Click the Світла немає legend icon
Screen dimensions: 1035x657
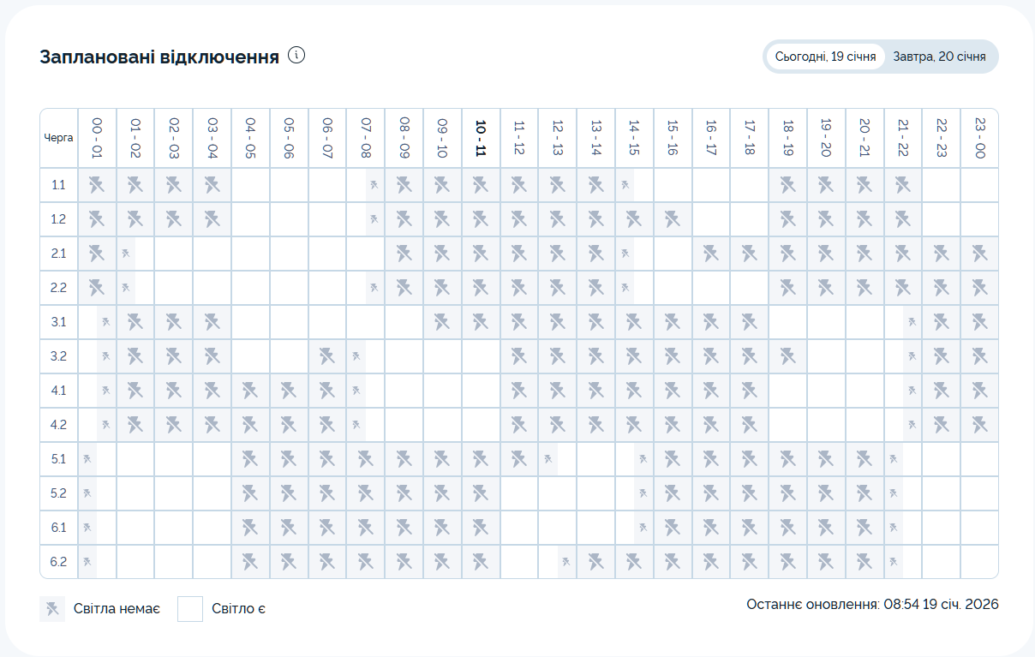(x=52, y=609)
